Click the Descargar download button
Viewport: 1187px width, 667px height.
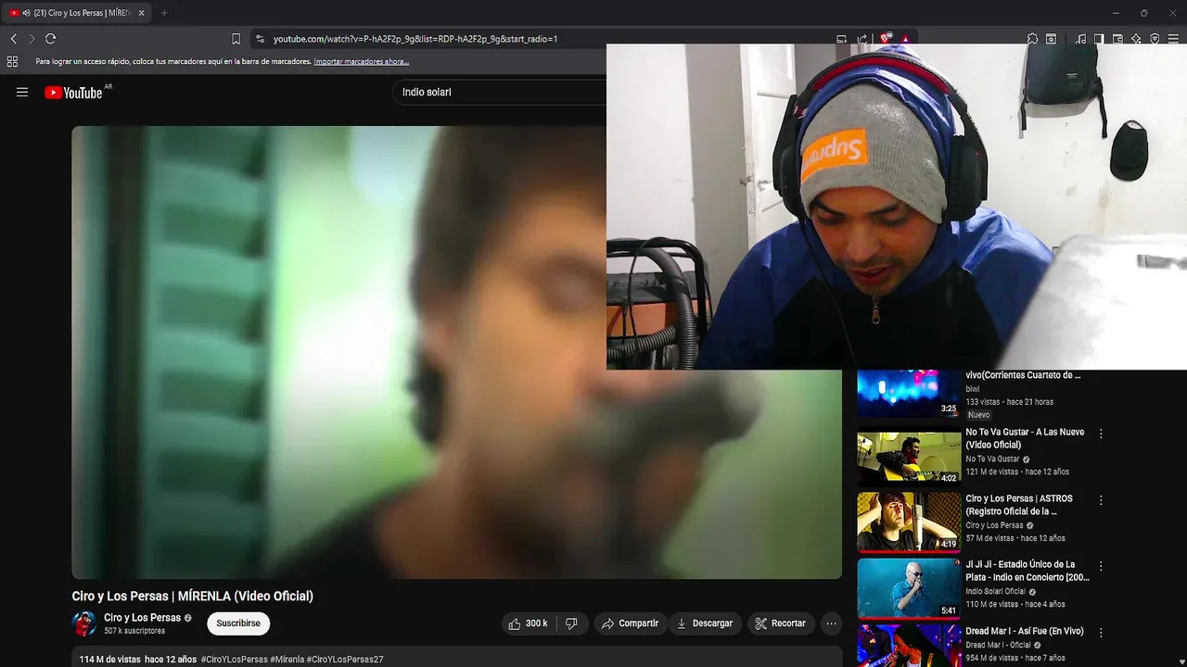tap(705, 623)
